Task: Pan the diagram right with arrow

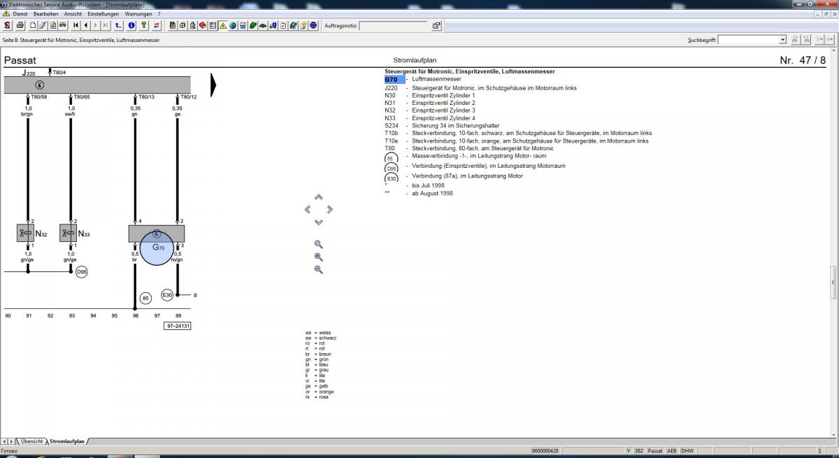Action: (330, 209)
